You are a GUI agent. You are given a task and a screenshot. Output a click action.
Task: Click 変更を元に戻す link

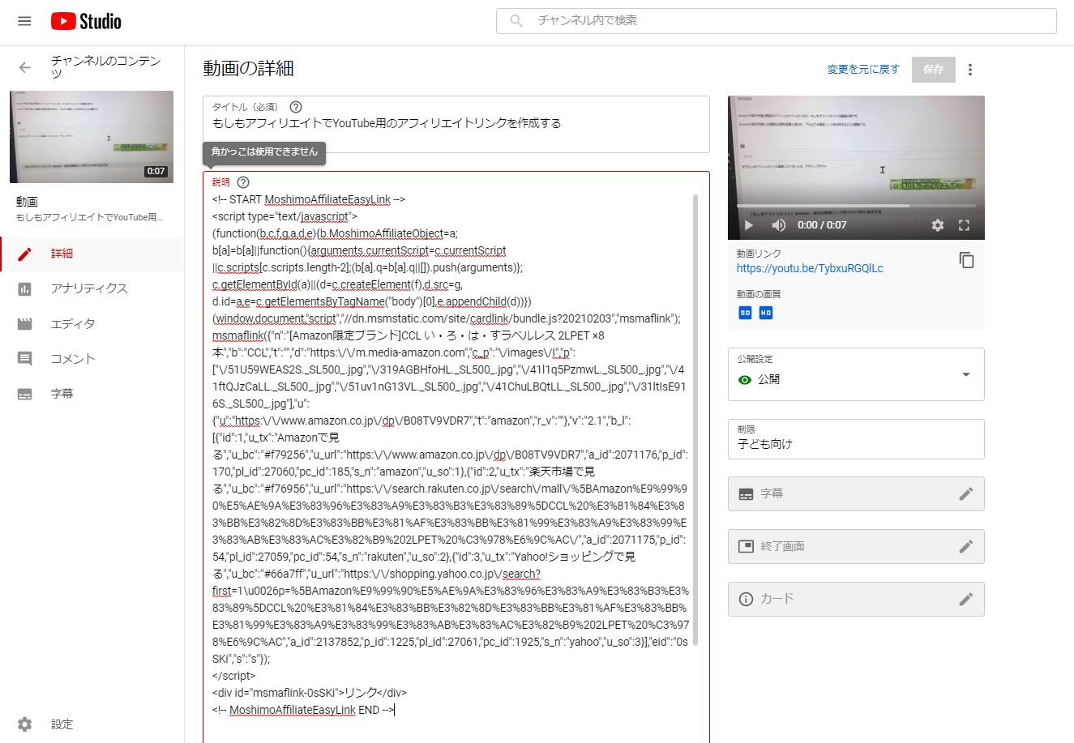pyautogui.click(x=863, y=70)
